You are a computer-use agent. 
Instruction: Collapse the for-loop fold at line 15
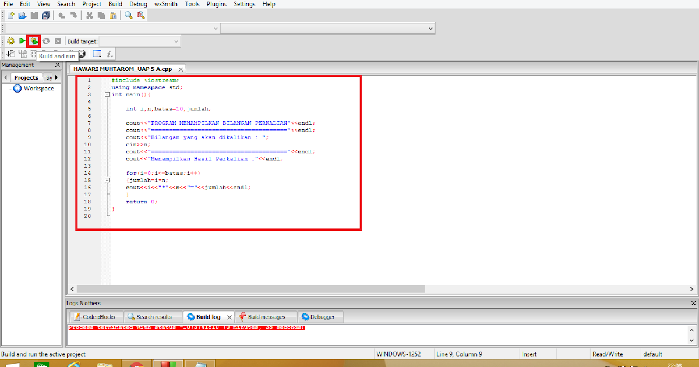[107, 180]
